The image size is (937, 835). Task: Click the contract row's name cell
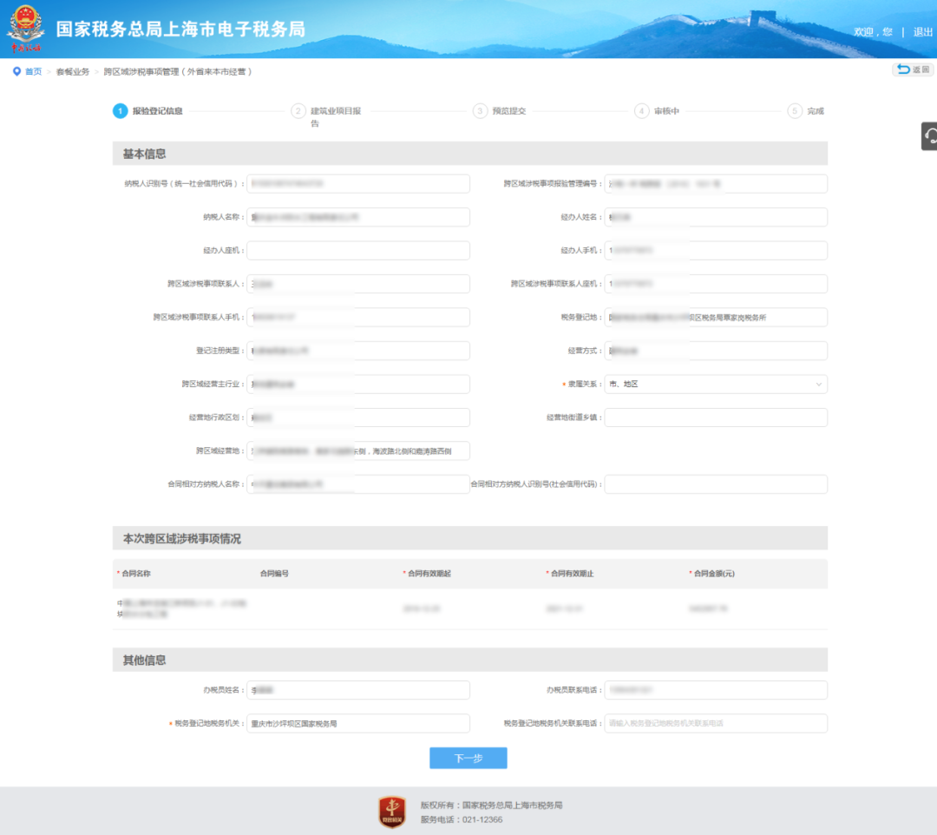tap(181, 608)
